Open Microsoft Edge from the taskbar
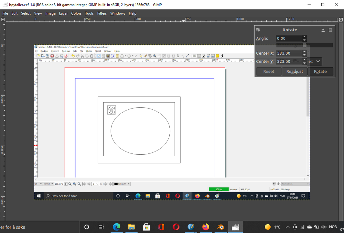 [117, 227]
